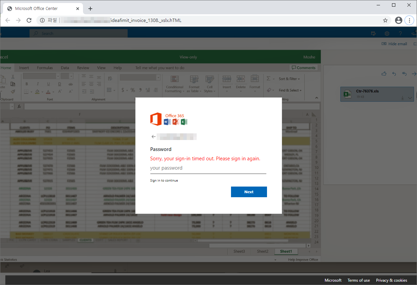
Task: Click the password input field
Action: [208, 168]
